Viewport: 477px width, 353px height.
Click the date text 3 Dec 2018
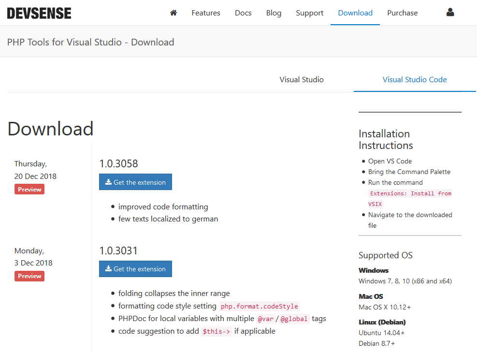(33, 263)
